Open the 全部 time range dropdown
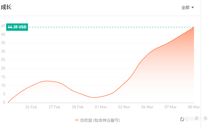The image size is (210, 128). (x=188, y=7)
